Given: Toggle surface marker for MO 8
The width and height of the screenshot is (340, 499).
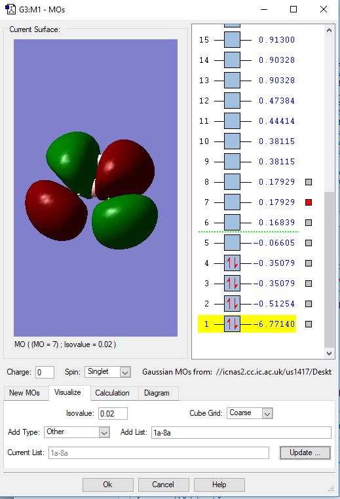Looking at the screenshot, I should pyautogui.click(x=309, y=182).
